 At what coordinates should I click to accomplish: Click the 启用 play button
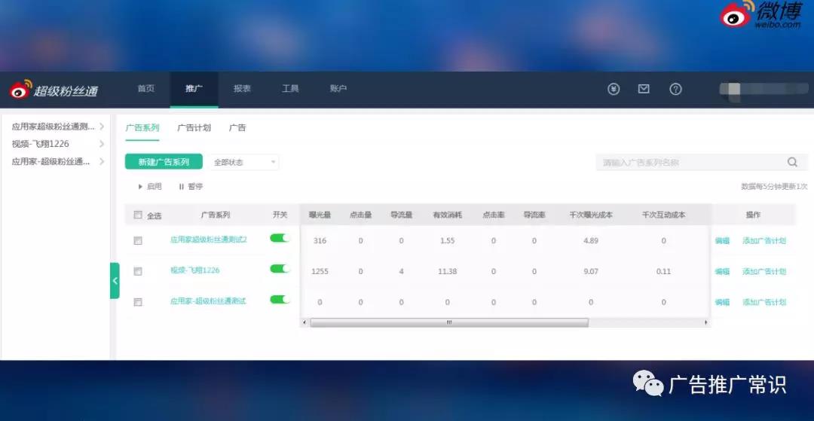coord(150,187)
